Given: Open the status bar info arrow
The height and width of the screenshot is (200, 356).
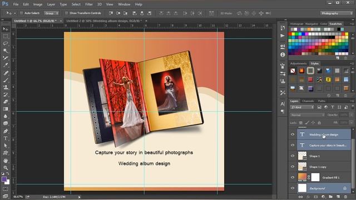Looking at the screenshot, I should click(79, 197).
